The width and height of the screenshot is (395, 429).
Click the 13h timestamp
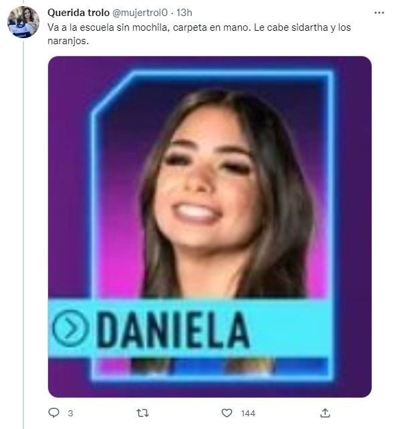pyautogui.click(x=184, y=13)
